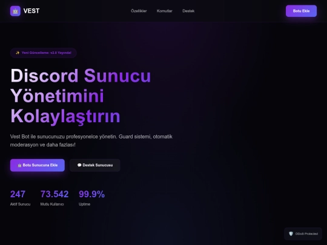Click the 247 Aktif Sunucu stat
The width and height of the screenshot is (327, 245).
pyautogui.click(x=20, y=198)
